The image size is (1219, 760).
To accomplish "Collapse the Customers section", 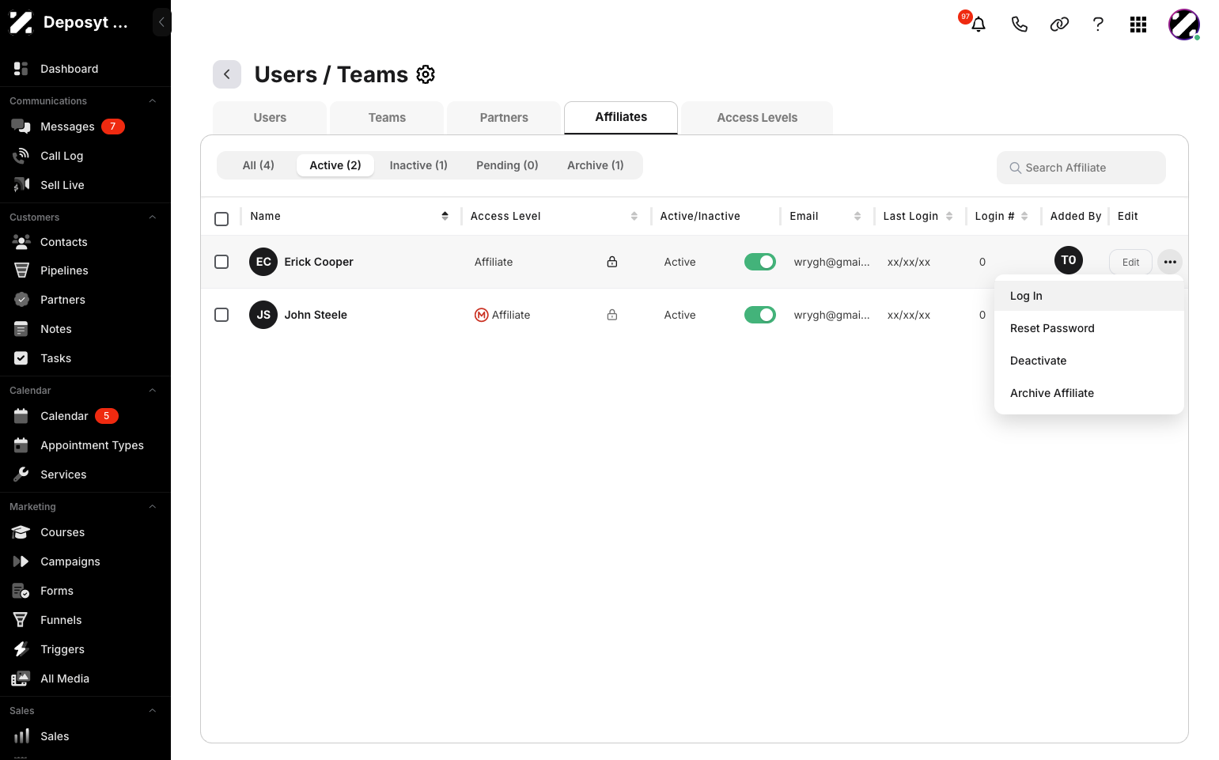I will [153, 217].
